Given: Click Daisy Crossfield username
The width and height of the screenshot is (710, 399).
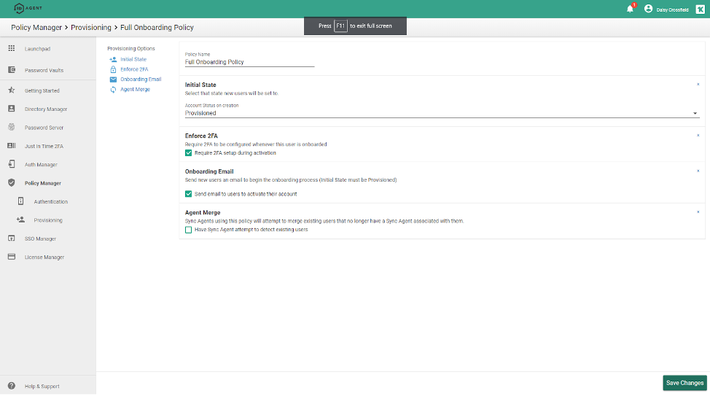Looking at the screenshot, I should 672,9.
